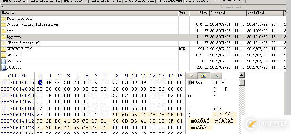Screen dimensions: 291x134
Task: Open the down-arrow dropdown above text column
Action: click(191, 76)
